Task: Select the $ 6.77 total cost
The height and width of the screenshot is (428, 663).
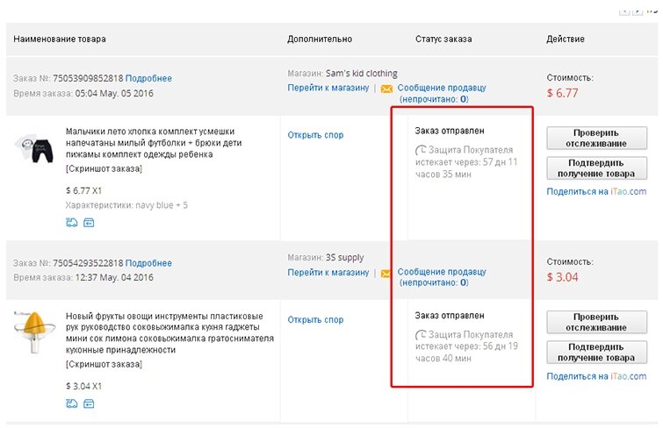Action: [562, 93]
